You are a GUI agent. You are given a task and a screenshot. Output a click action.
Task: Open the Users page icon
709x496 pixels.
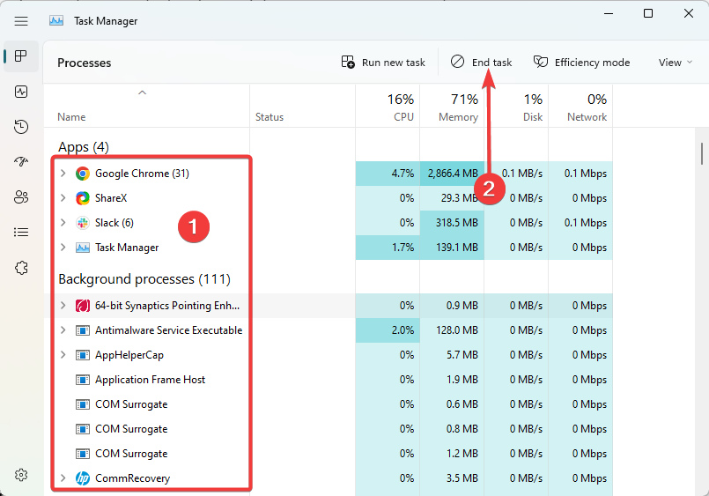21,197
